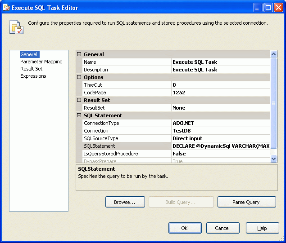Open the Connection value TestDB dropdown
Image resolution: width=286 pixels, height=243 pixels.
(221, 131)
